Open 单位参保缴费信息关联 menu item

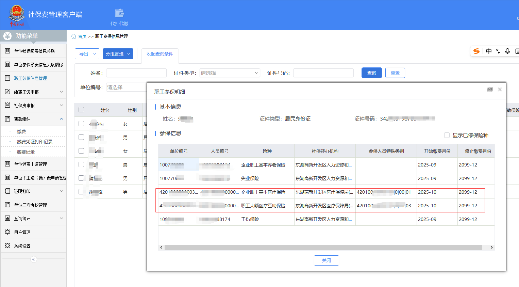tap(34, 51)
